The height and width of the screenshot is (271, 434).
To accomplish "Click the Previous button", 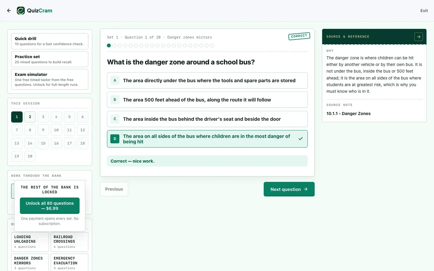I will pos(114,189).
